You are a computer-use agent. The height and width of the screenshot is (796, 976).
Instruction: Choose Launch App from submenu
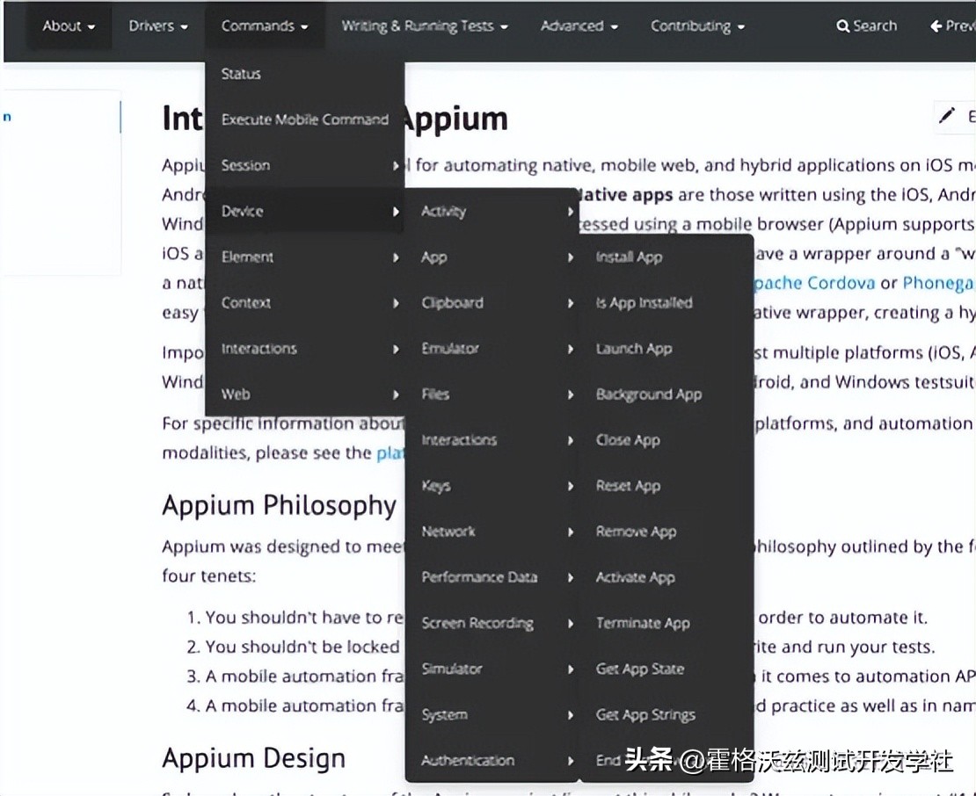click(633, 349)
